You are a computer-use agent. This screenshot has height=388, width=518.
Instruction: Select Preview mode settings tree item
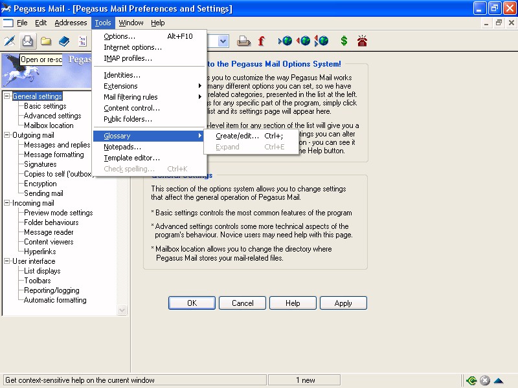tap(58, 213)
